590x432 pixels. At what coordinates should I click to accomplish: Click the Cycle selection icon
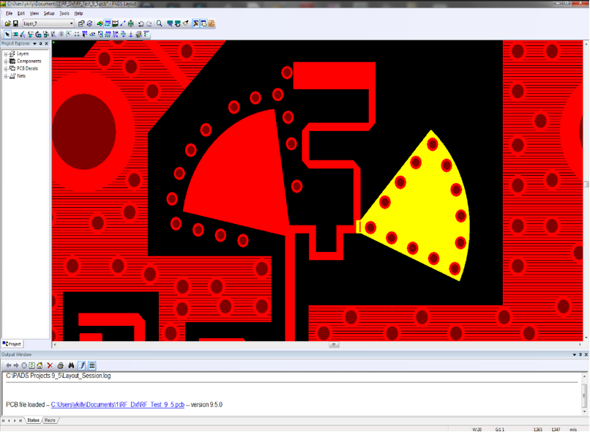pos(89,23)
